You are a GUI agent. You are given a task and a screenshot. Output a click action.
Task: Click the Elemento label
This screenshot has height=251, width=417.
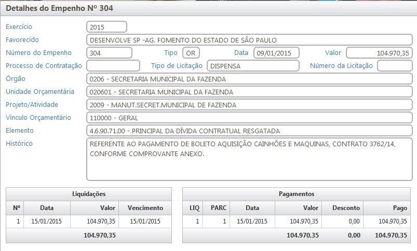(x=20, y=130)
